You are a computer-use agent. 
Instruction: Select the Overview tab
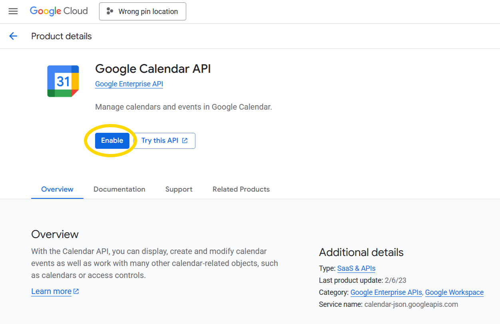[x=57, y=189]
